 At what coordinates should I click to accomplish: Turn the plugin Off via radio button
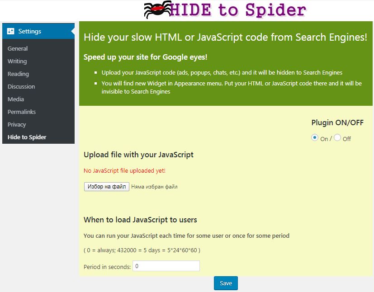pos(337,137)
